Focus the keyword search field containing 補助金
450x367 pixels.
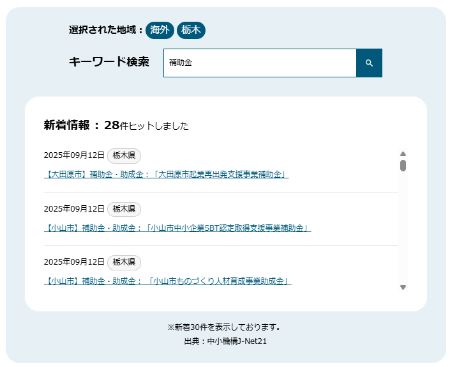point(260,63)
